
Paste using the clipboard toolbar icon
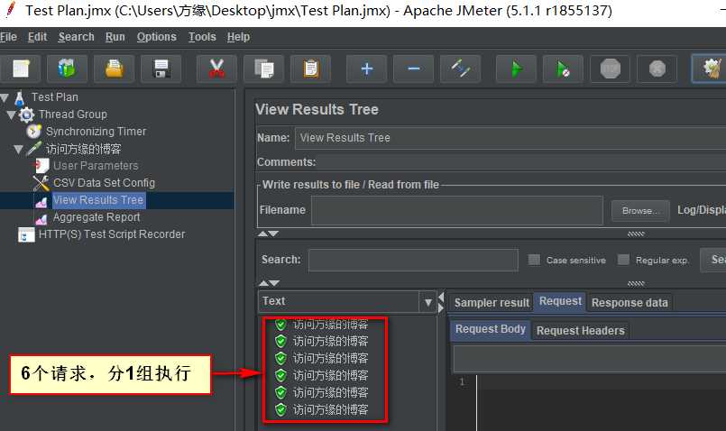310,69
